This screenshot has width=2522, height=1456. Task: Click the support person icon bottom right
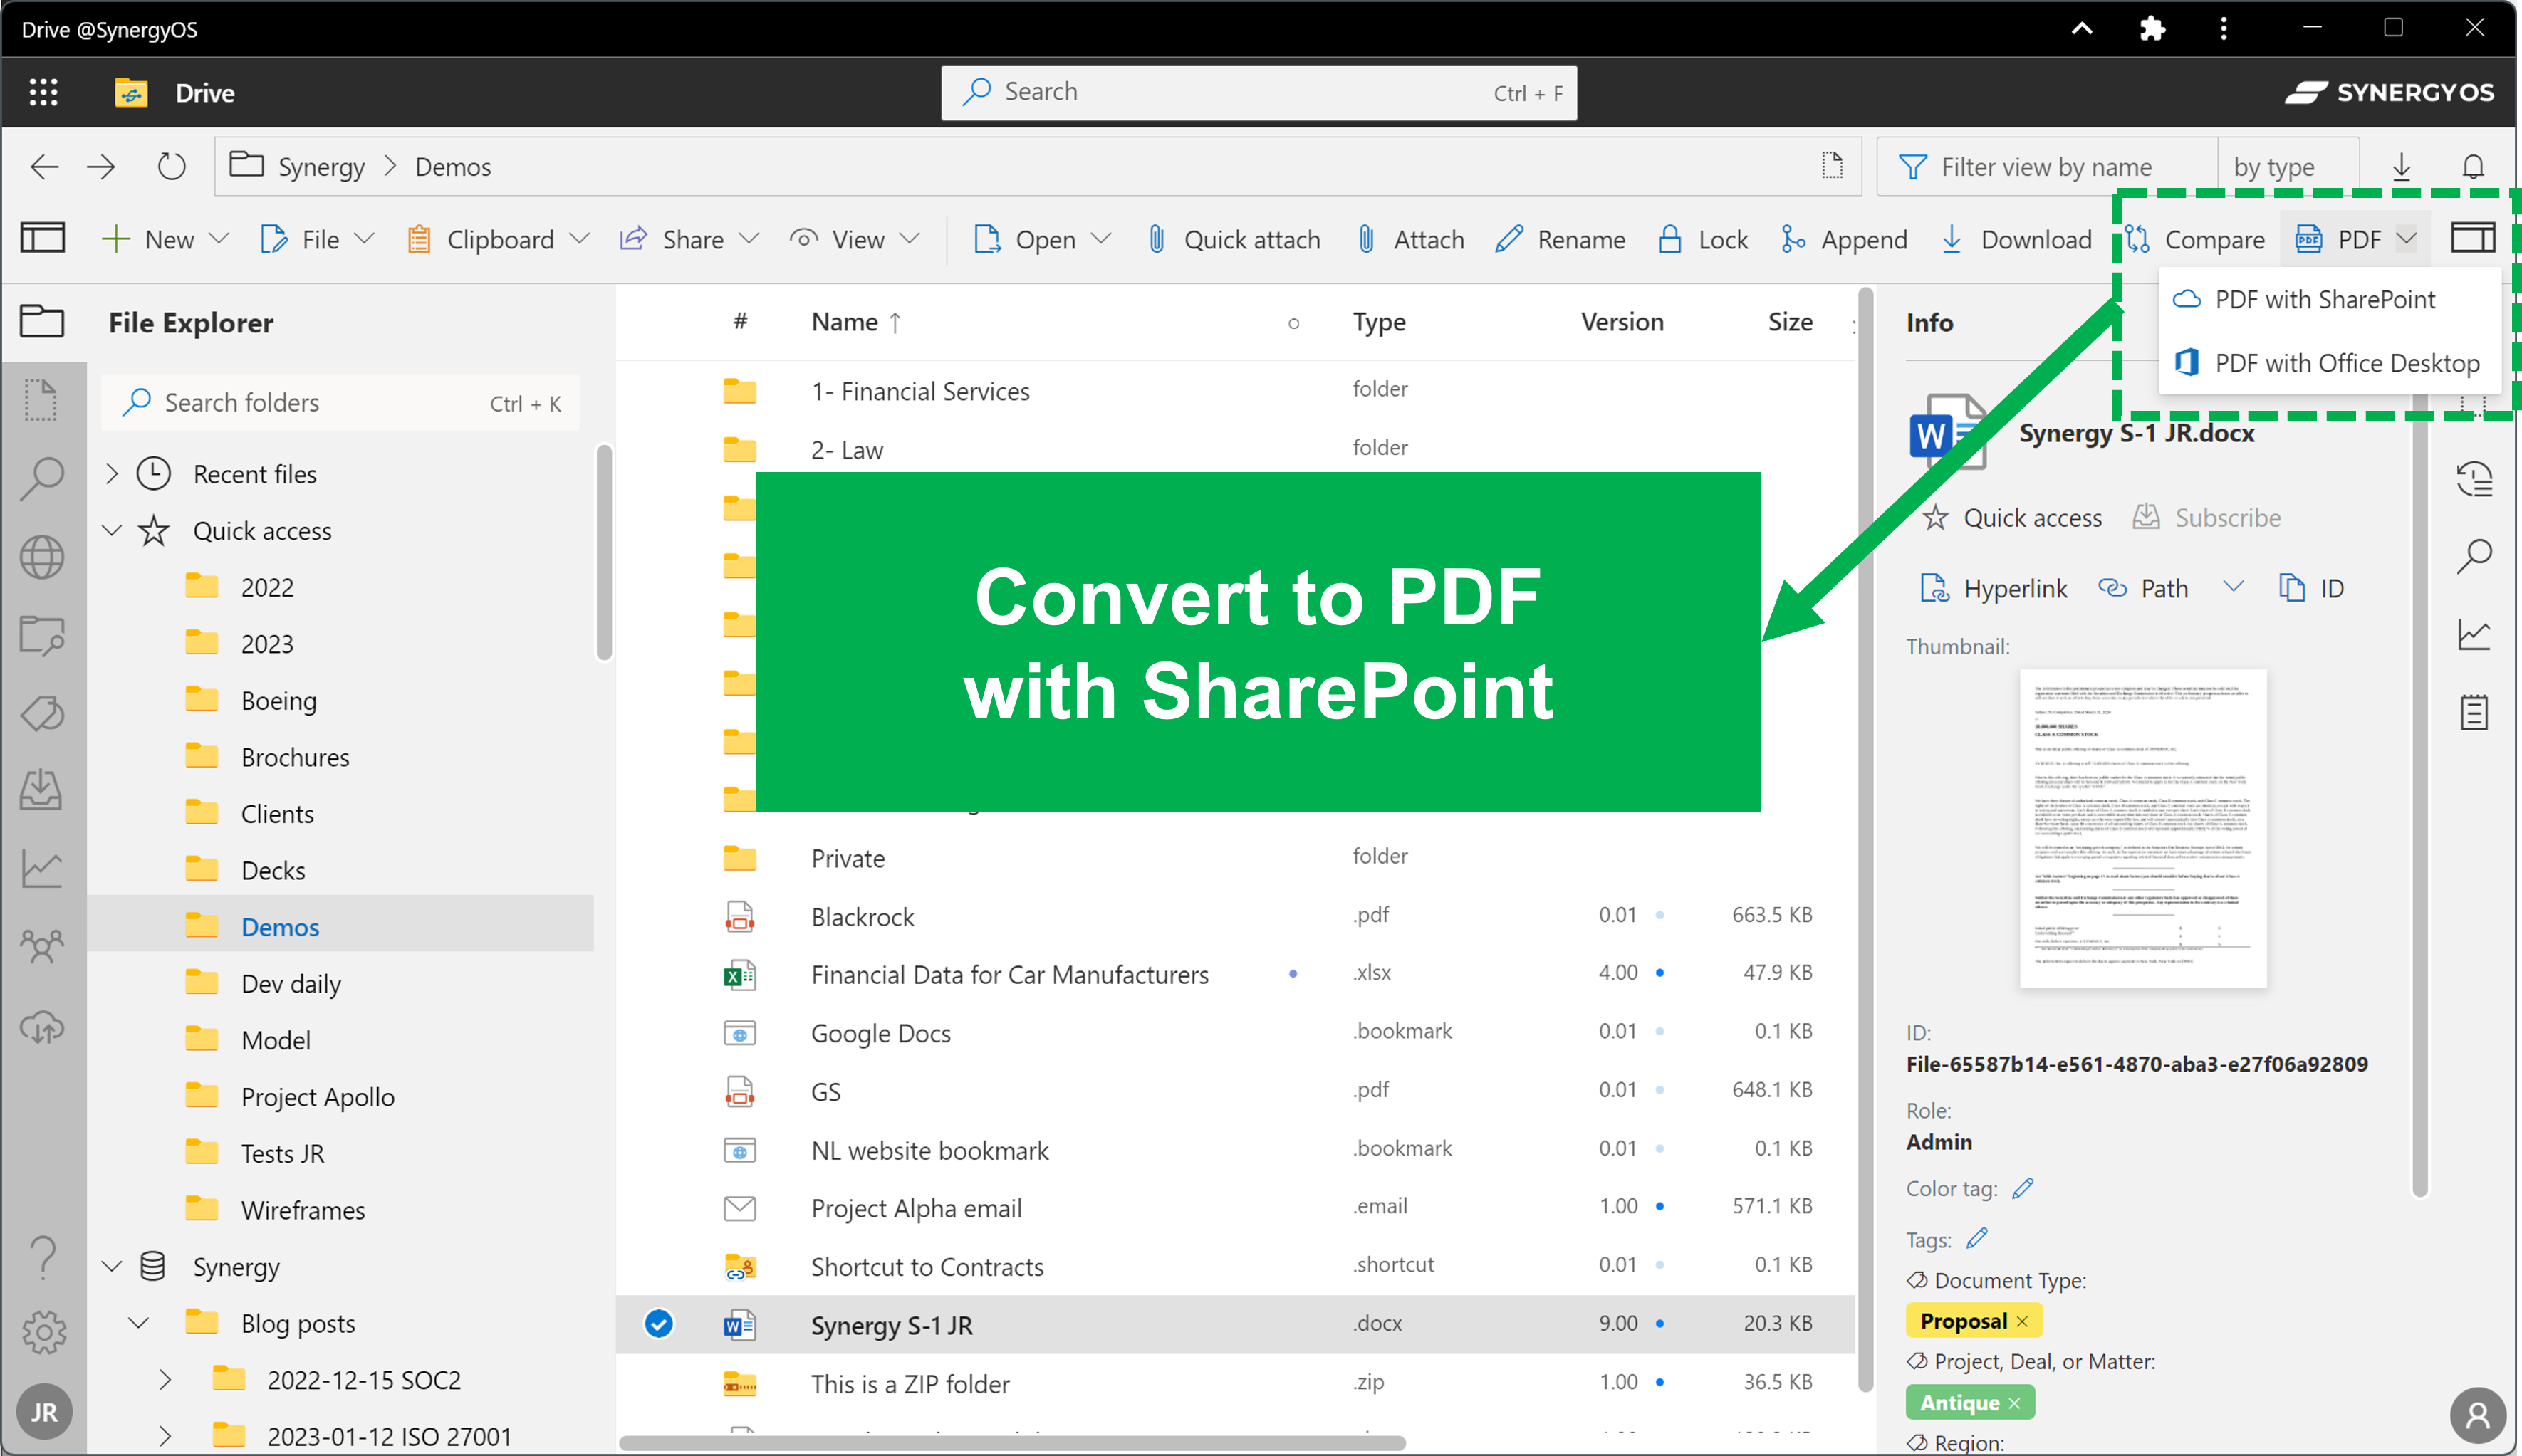tap(2477, 1416)
